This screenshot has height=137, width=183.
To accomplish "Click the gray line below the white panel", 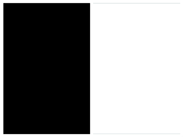I will pyautogui.click(x=137, y=134).
